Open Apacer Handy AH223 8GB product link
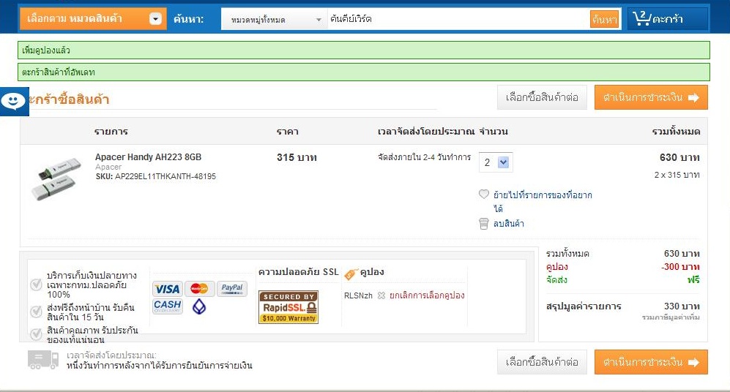 [148, 157]
